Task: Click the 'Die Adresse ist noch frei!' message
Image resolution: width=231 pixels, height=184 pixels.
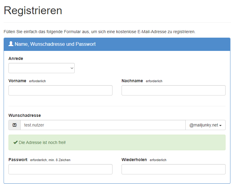Action: (x=42, y=142)
